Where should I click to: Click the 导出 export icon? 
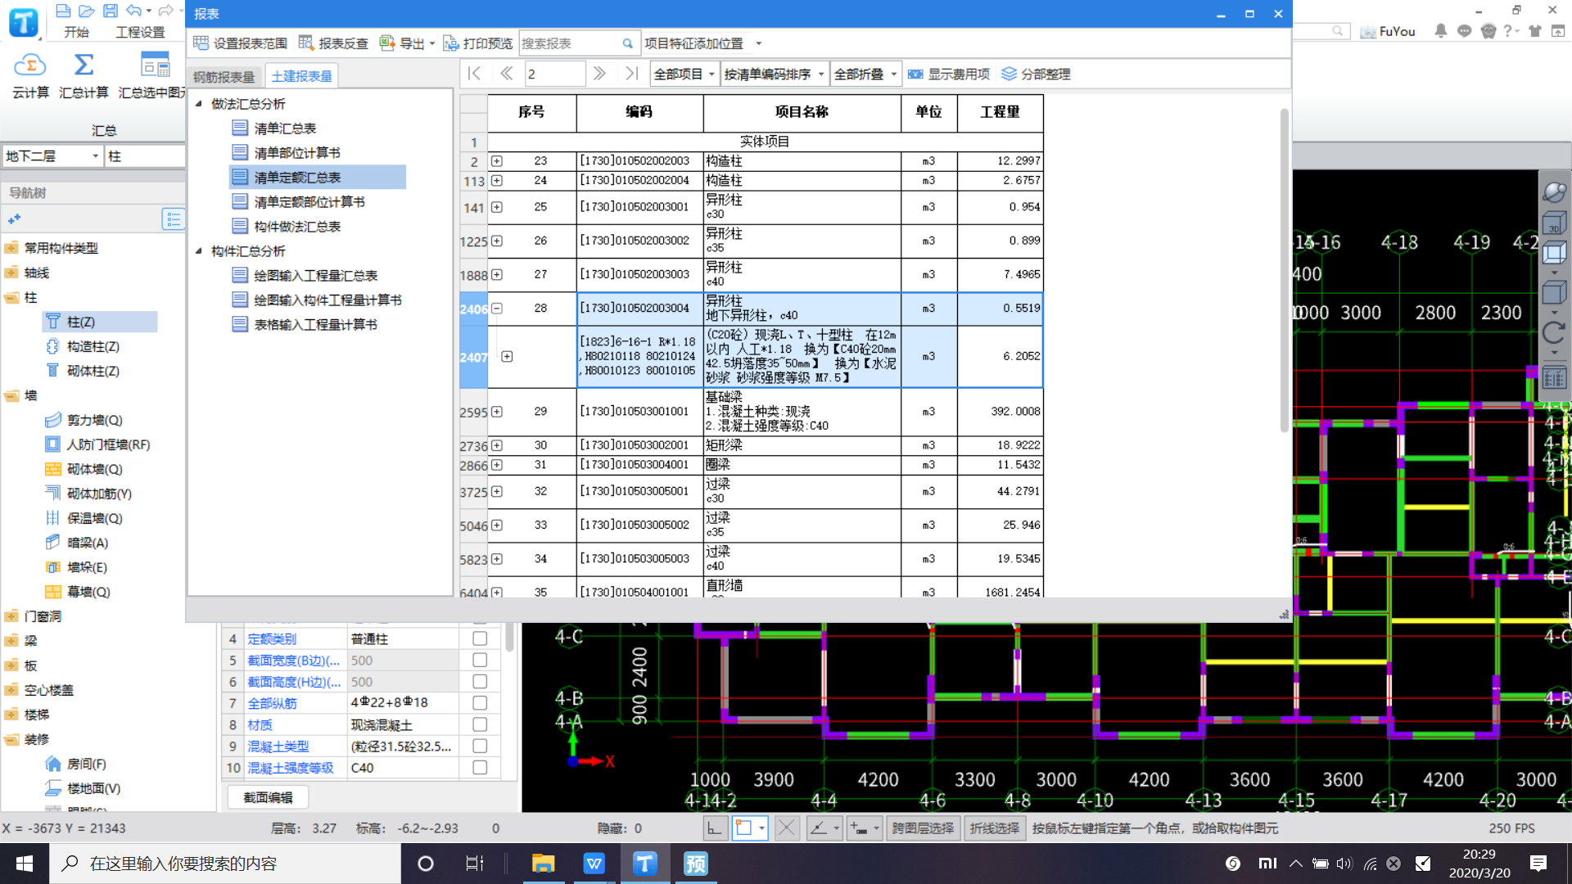coord(387,43)
